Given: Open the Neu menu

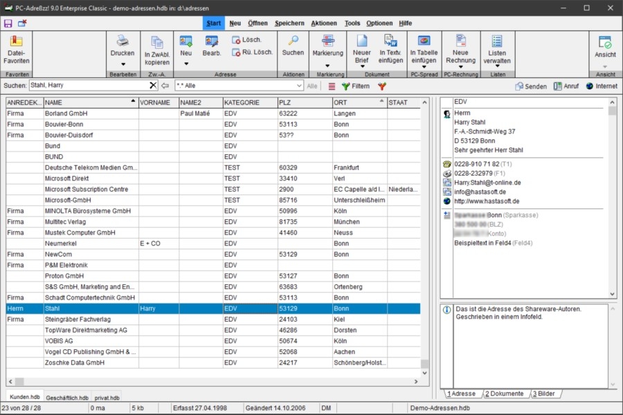Looking at the screenshot, I should pos(235,23).
